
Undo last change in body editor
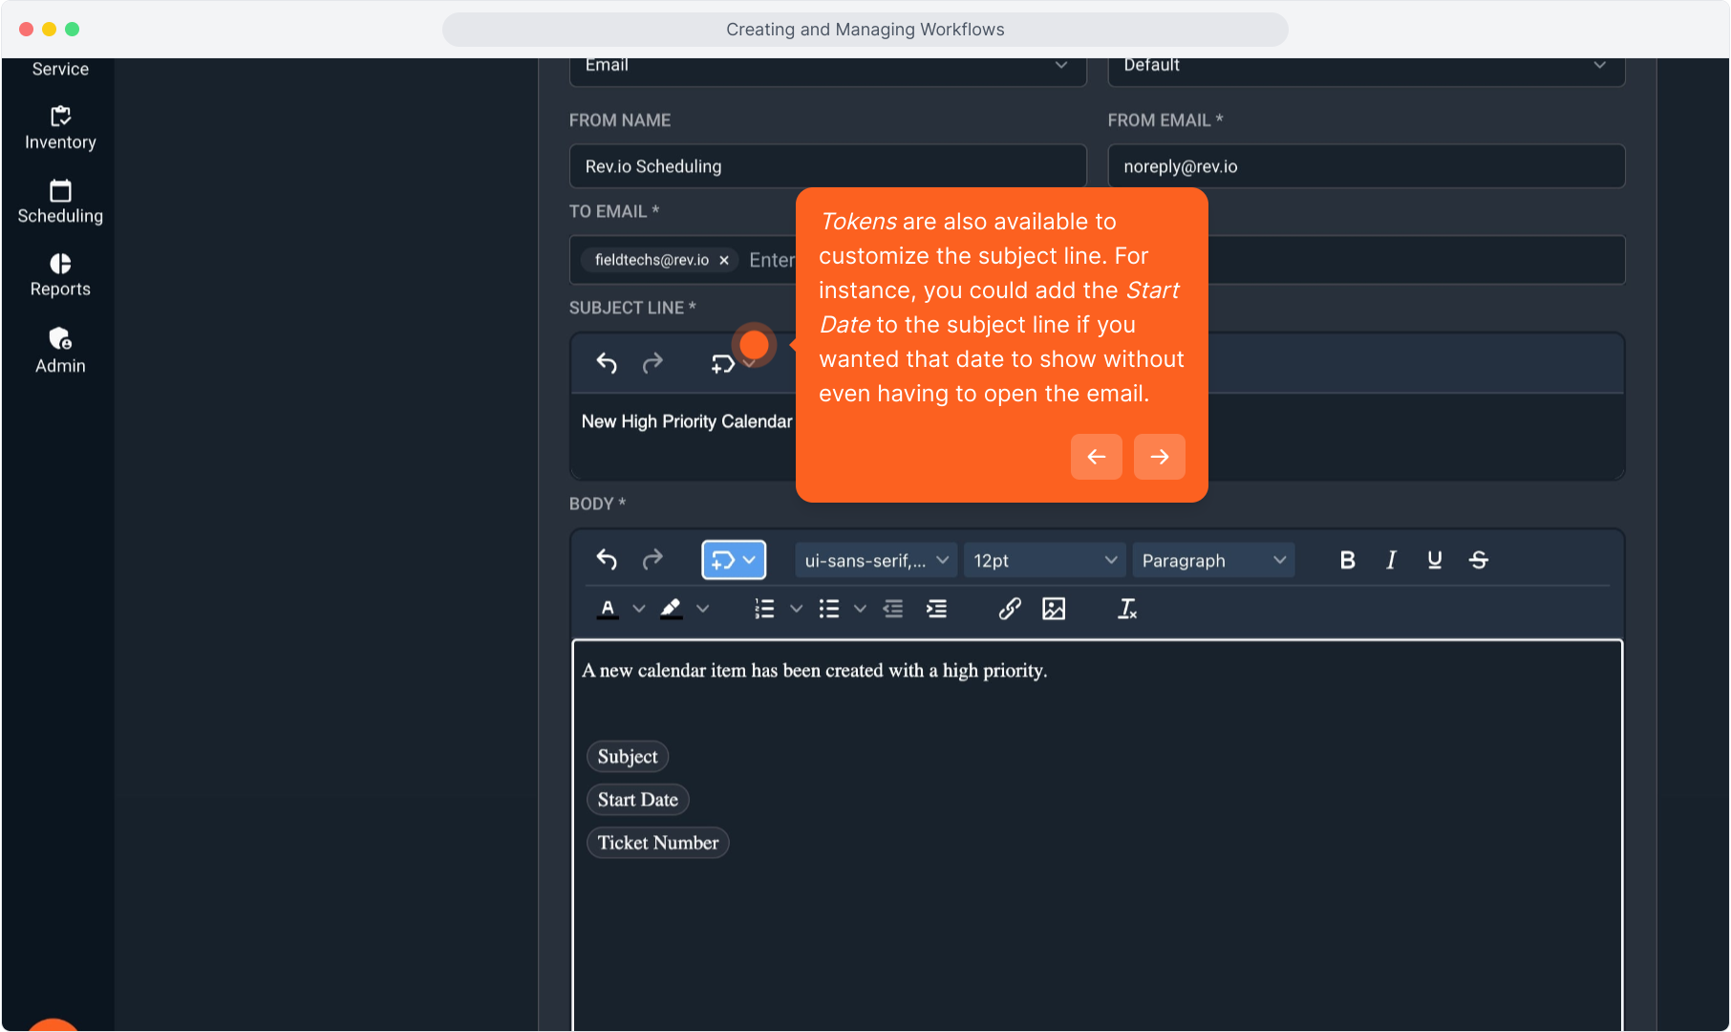607,559
